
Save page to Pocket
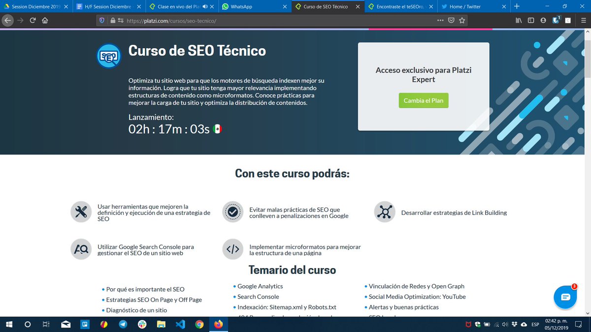tap(451, 21)
